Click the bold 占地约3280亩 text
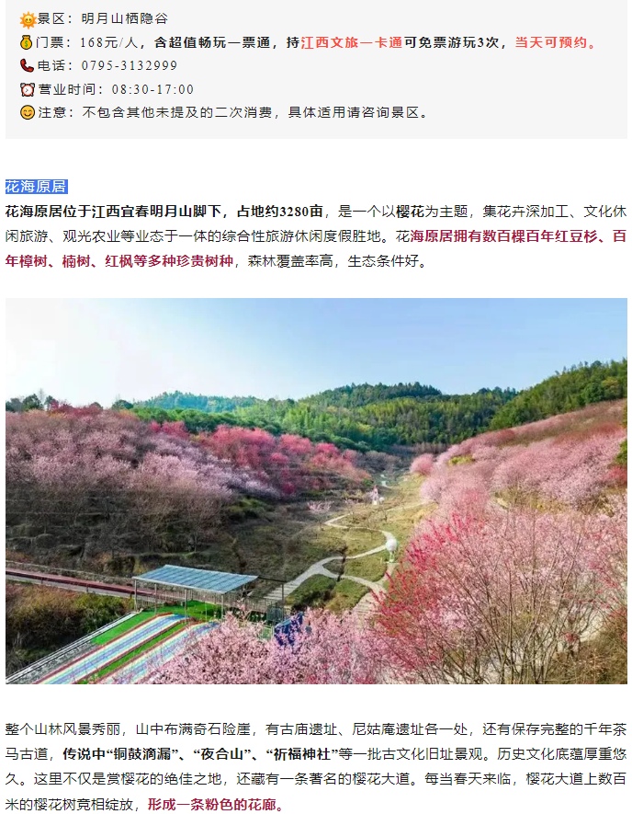This screenshot has width=632, height=814. point(280,212)
